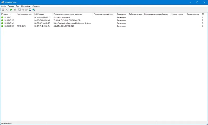Sort by Имя компьютера column header
The width and height of the screenshot is (208, 125).
24,14
